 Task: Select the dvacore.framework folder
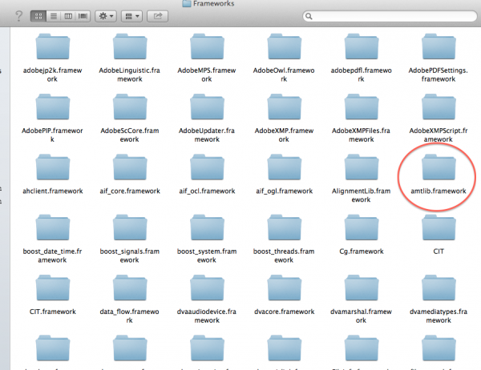[x=284, y=288]
